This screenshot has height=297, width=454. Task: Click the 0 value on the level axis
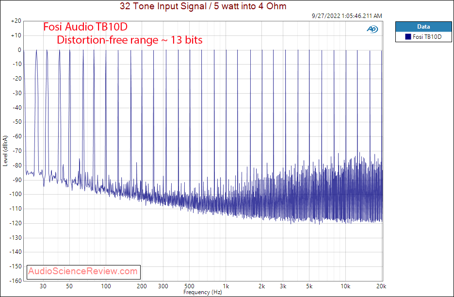pyautogui.click(x=19, y=50)
